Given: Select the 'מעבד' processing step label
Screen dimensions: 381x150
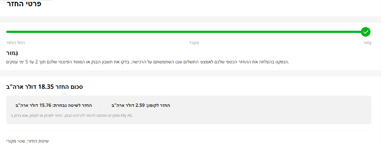Looking at the screenshot, I should tap(194, 43).
